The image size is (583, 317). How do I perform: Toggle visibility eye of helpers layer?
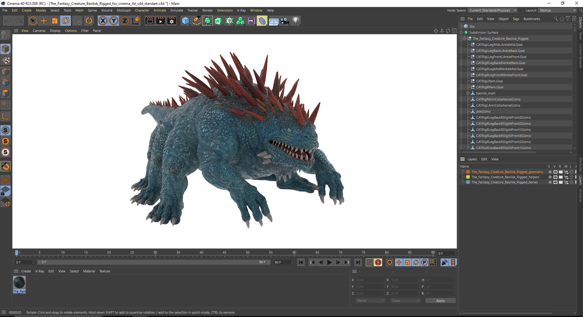coord(555,177)
